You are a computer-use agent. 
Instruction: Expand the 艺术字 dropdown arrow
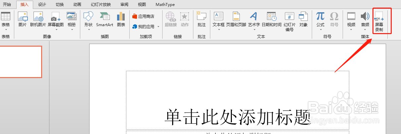tap(254, 29)
